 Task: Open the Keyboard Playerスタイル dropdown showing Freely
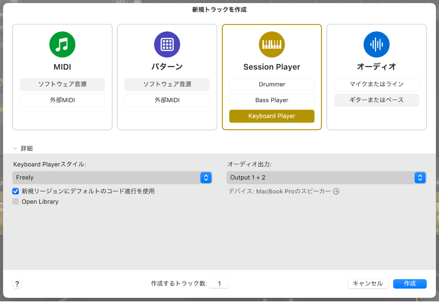tap(206, 178)
